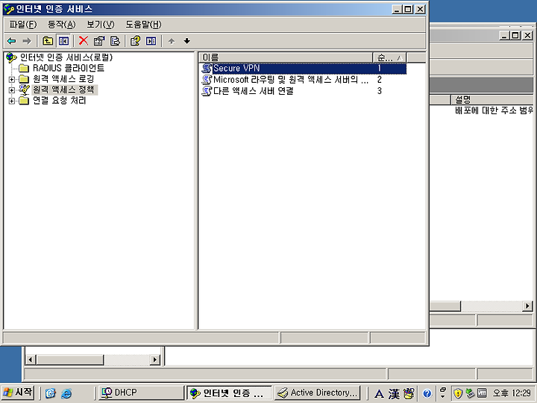Open the 동작(A) menu

pyautogui.click(x=61, y=25)
